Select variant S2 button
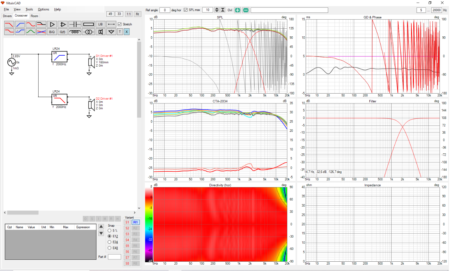Viewport: 450px width, 271px height. coord(127,228)
